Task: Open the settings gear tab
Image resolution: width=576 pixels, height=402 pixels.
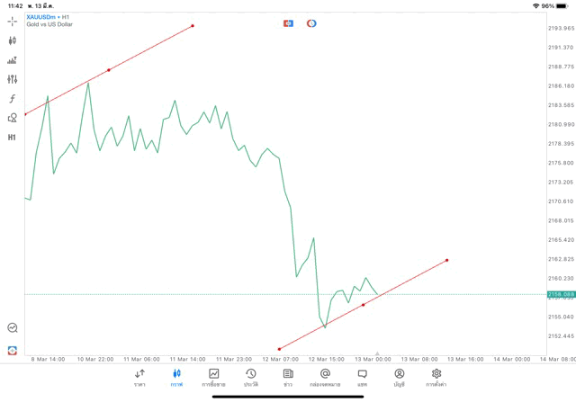Action: [436, 378]
